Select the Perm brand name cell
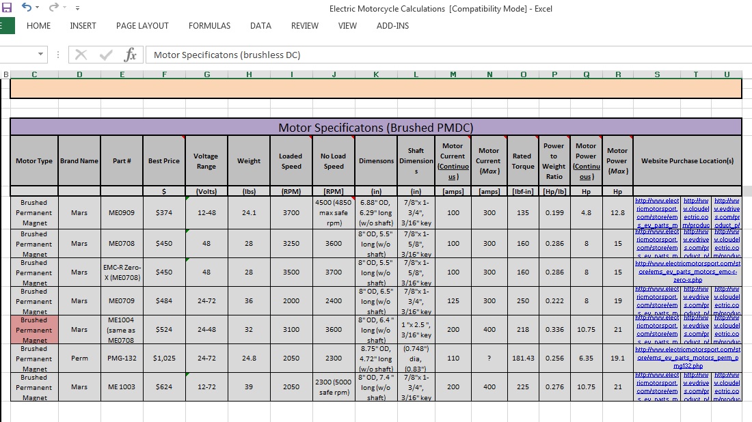 [79, 358]
